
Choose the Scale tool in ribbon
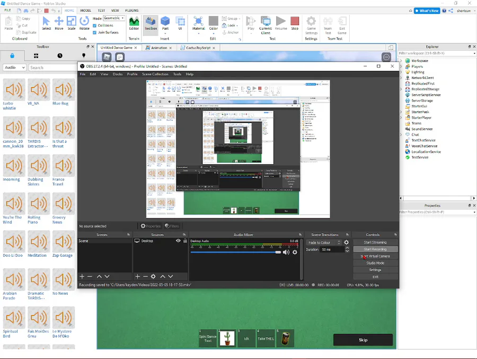[x=72, y=23]
